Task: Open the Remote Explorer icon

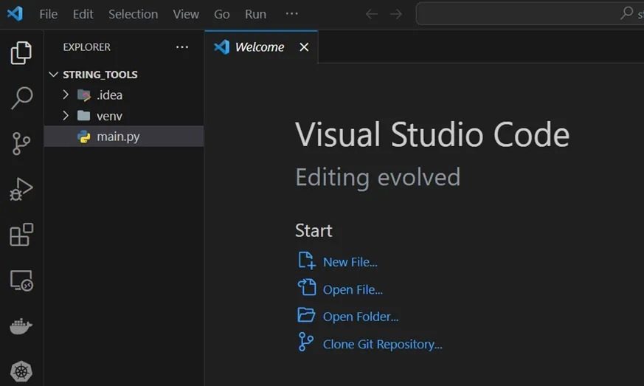Action: [21, 280]
